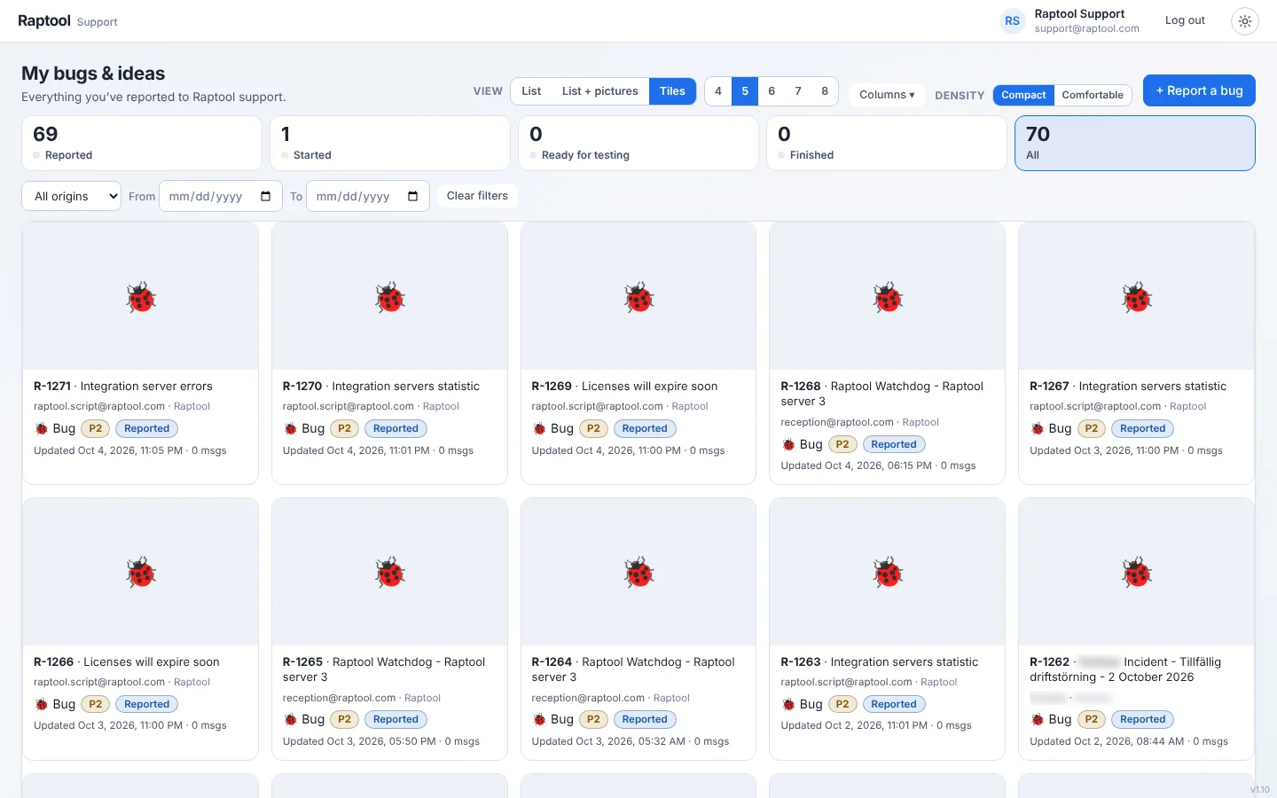Click the ladybug image on R-1271 tile

pyautogui.click(x=141, y=297)
